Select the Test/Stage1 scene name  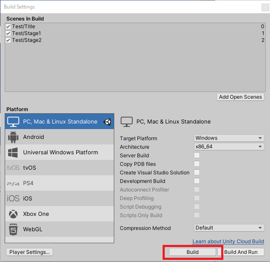coord(27,33)
